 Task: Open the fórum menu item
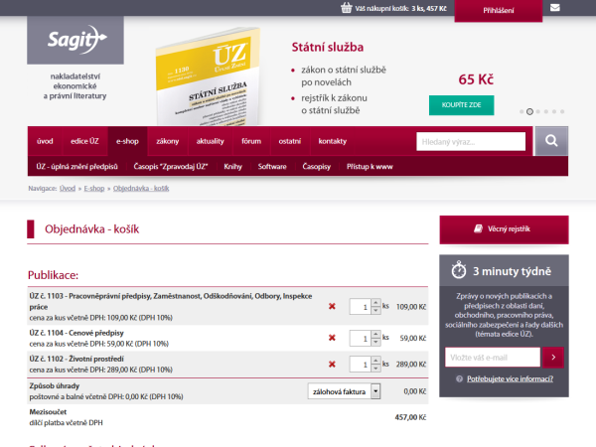pos(251,141)
